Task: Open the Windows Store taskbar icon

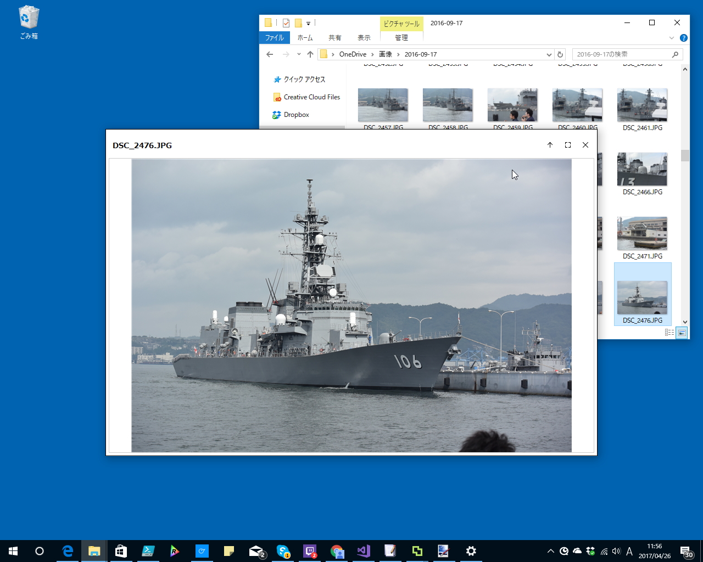Action: pyautogui.click(x=121, y=551)
